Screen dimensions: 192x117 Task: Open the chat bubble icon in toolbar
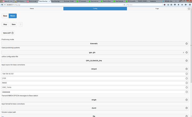click(x=186, y=5)
